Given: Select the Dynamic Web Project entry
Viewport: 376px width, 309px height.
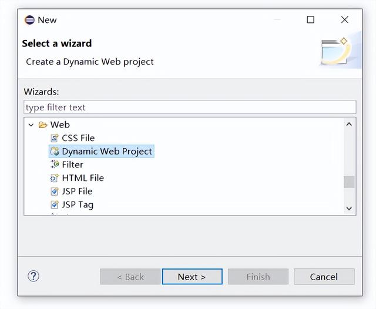Looking at the screenshot, I should [107, 152].
